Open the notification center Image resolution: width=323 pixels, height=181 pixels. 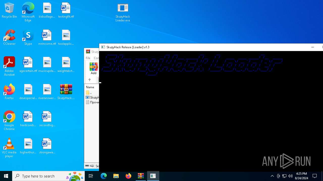coord(315,176)
